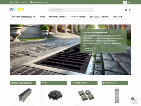Go to Контакти page
Screen dimensions: 141x106
point(117,17)
